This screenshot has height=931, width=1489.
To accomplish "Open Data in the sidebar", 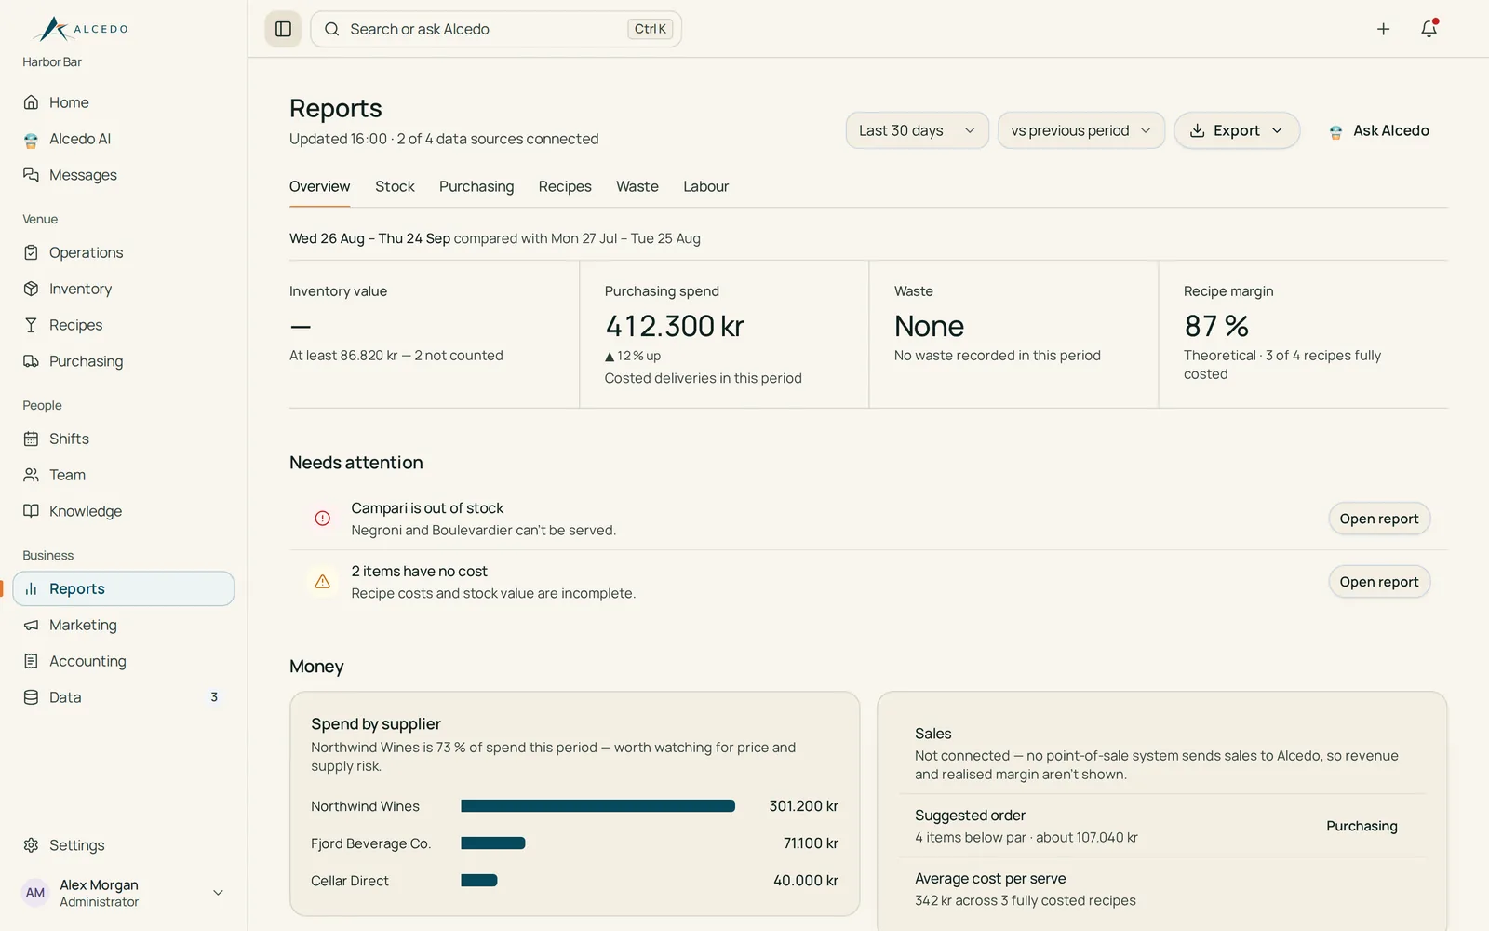I will [123, 697].
